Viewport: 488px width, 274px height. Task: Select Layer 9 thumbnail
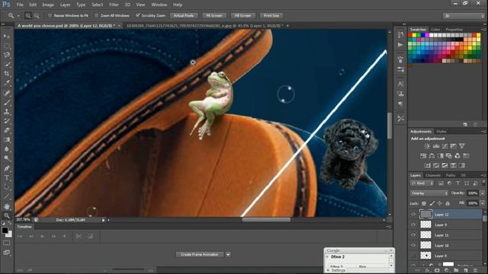click(425, 225)
